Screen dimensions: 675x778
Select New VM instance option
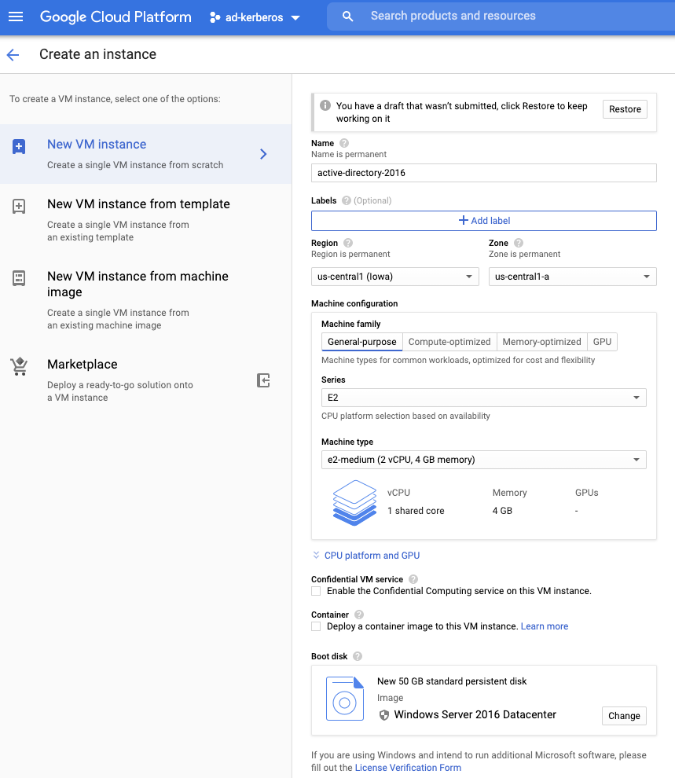coord(146,154)
